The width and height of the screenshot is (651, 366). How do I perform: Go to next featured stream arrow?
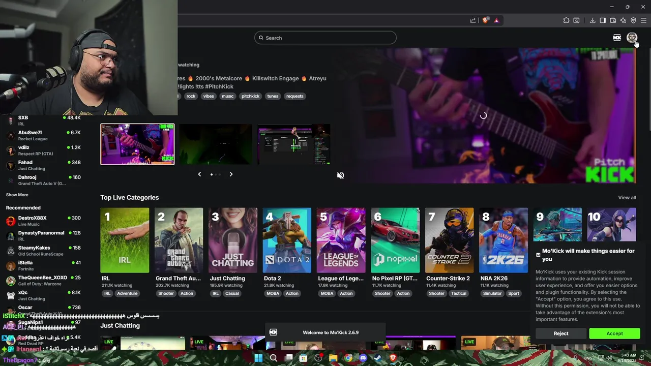point(231,174)
